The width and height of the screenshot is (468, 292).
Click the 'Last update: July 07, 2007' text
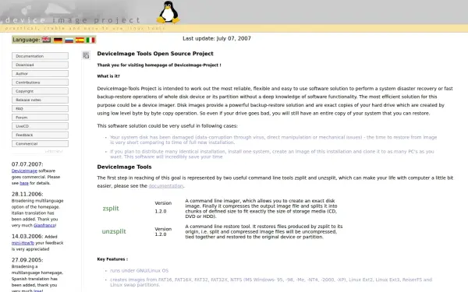pyautogui.click(x=217, y=38)
